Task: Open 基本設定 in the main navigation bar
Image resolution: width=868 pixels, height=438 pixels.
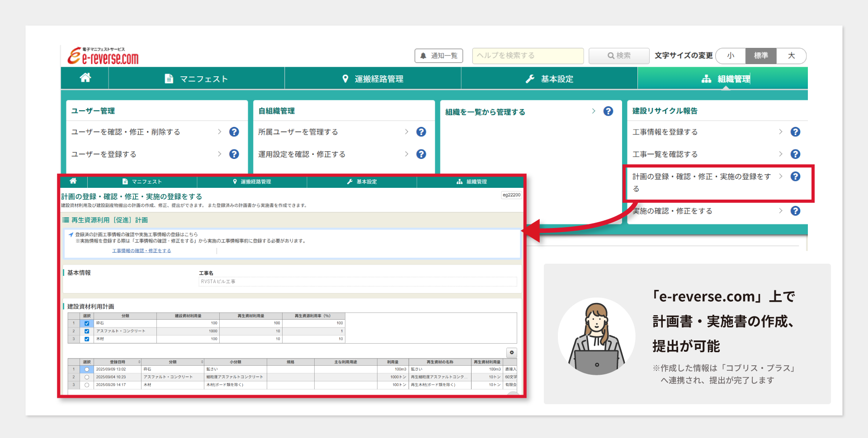Action: click(549, 79)
